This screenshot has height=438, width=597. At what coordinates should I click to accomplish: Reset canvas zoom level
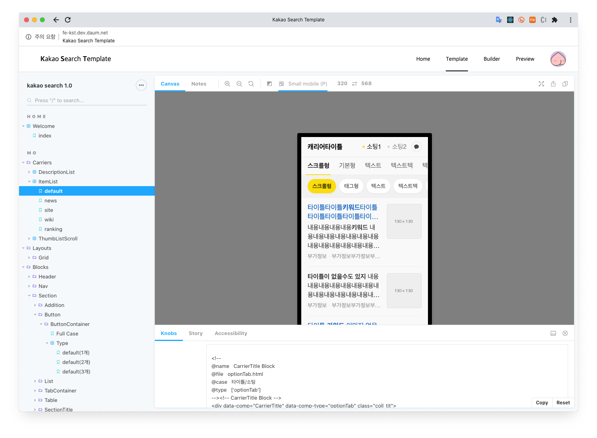point(251,84)
